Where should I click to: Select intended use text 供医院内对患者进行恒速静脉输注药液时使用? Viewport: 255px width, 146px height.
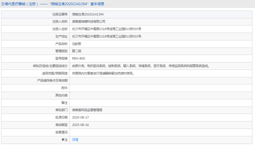(x=103, y=73)
